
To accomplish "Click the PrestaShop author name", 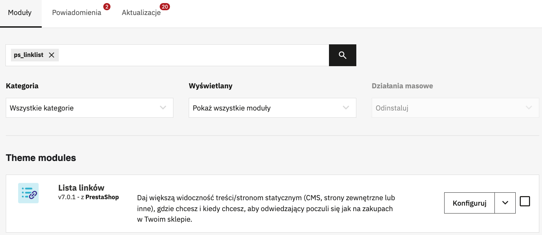I will point(102,197).
